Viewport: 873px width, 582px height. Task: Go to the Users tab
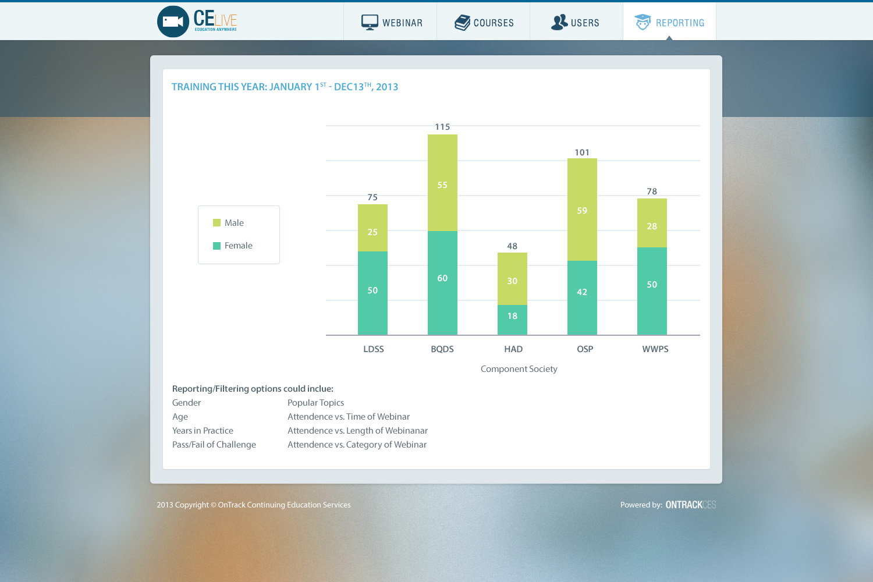click(585, 23)
